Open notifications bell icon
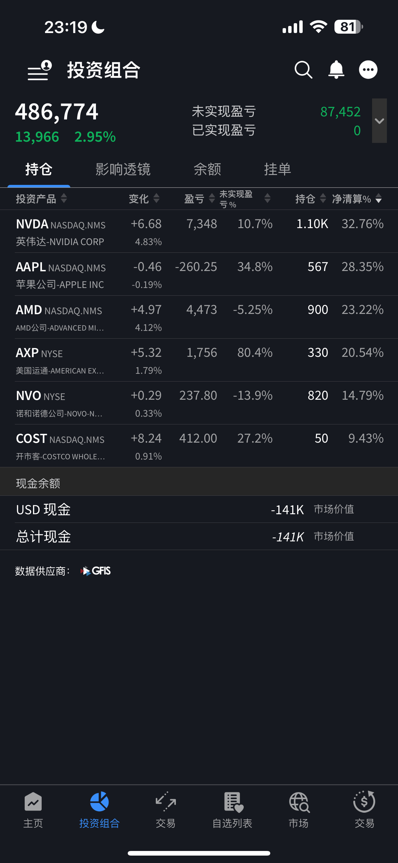The height and width of the screenshot is (863, 398). coord(336,70)
